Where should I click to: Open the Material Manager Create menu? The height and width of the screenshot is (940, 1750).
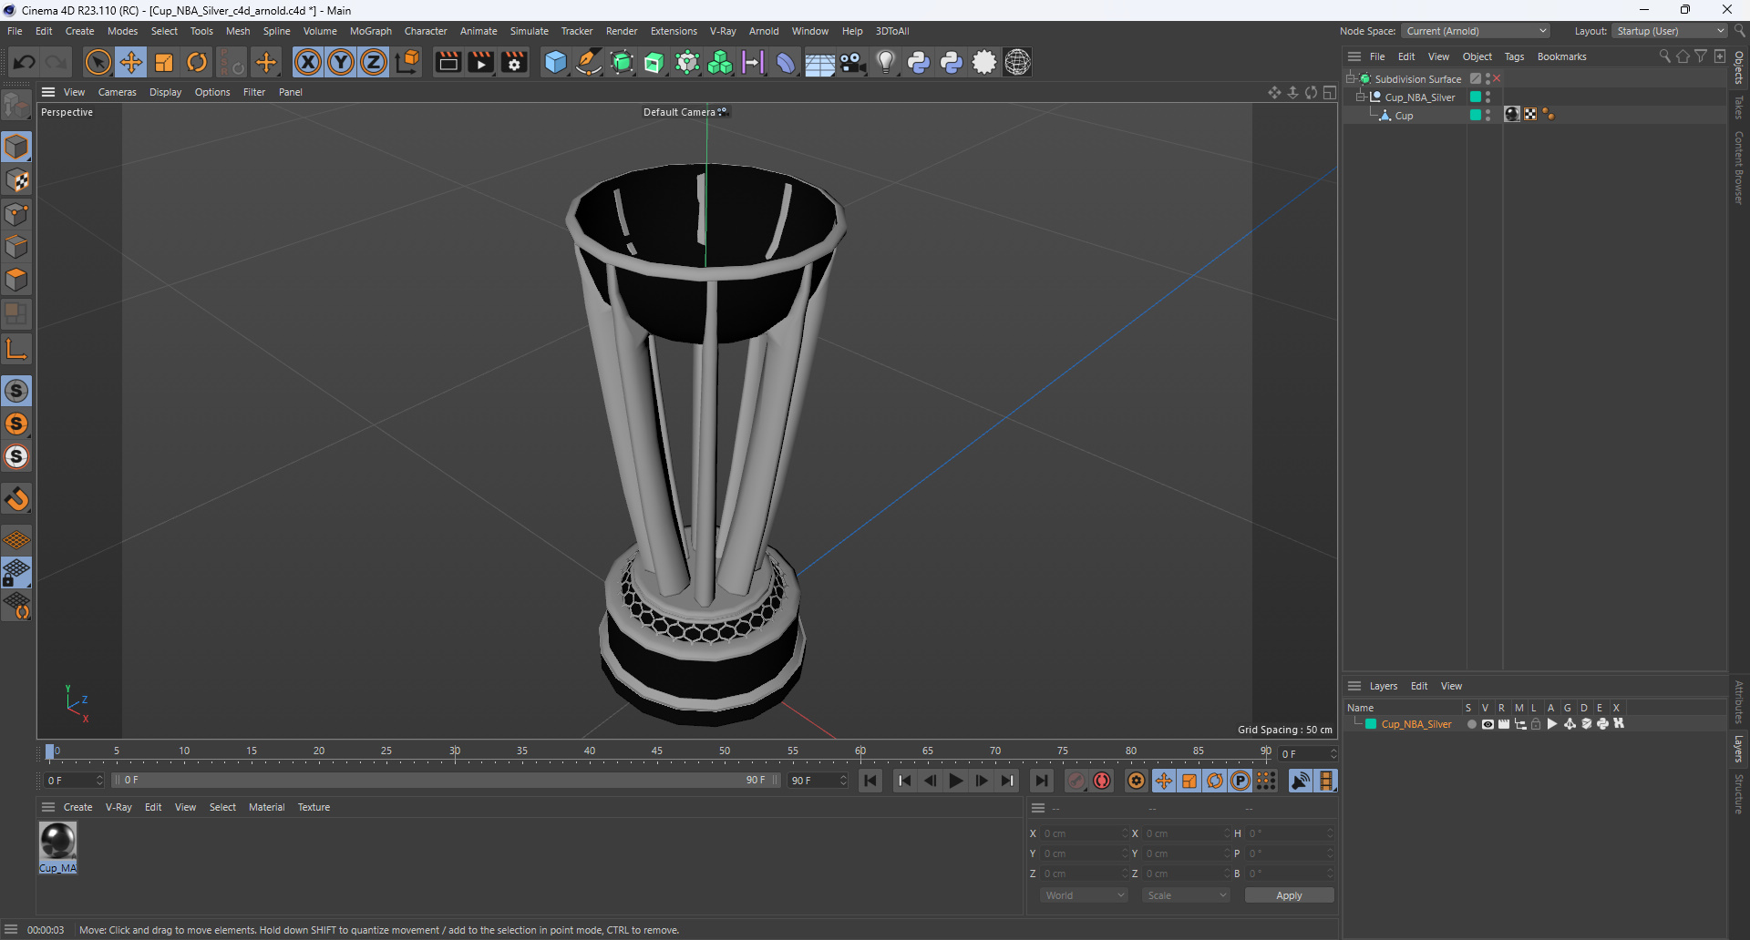[77, 807]
